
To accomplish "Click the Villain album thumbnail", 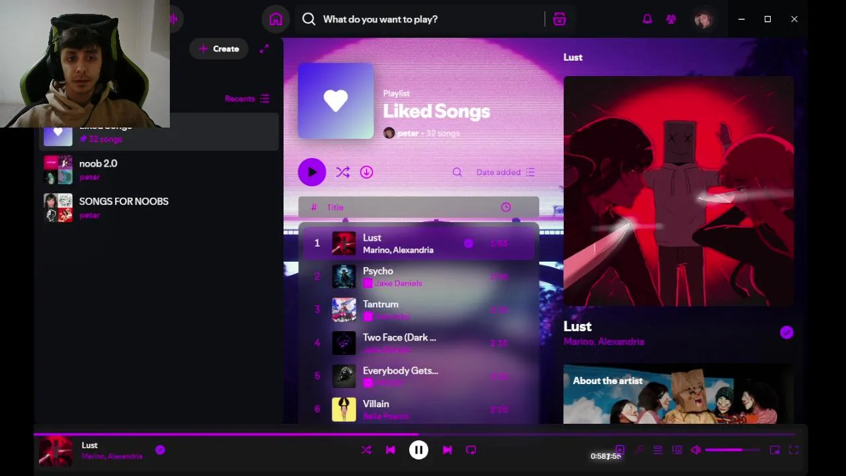I will point(344,409).
